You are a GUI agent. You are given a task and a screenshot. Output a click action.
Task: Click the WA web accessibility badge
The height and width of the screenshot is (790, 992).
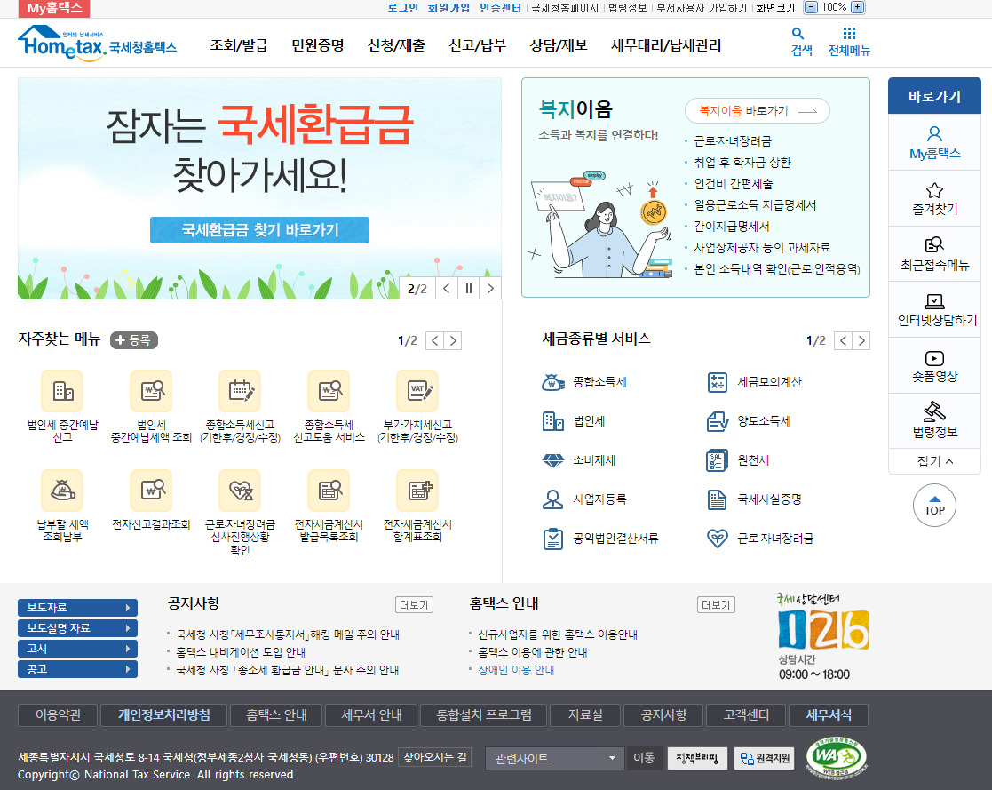837,758
